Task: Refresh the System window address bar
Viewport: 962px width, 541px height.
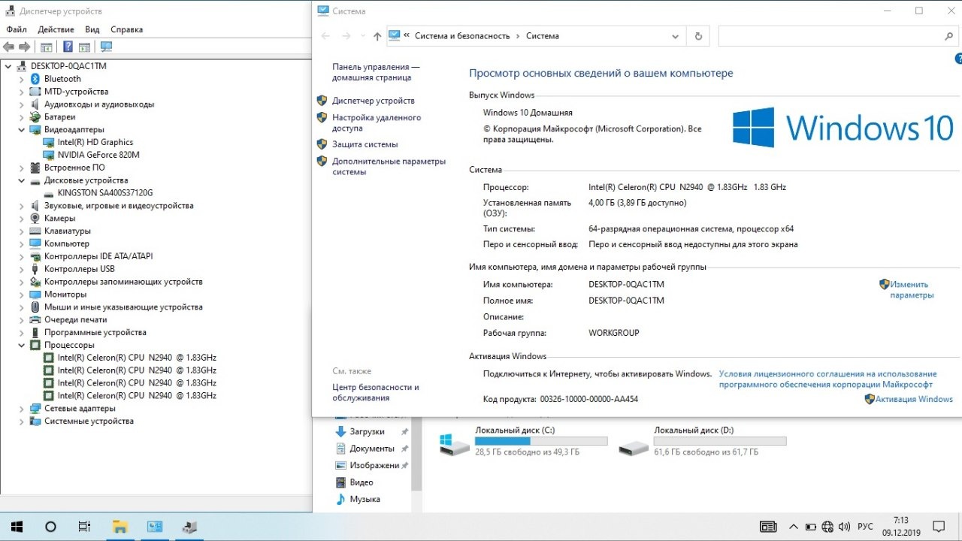Action: pos(698,36)
